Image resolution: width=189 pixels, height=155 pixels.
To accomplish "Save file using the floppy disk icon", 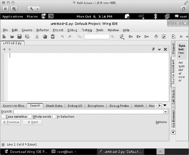I will coord(19,37).
